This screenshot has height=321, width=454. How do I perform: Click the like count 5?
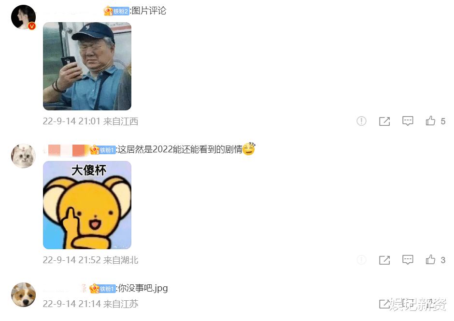(x=443, y=121)
